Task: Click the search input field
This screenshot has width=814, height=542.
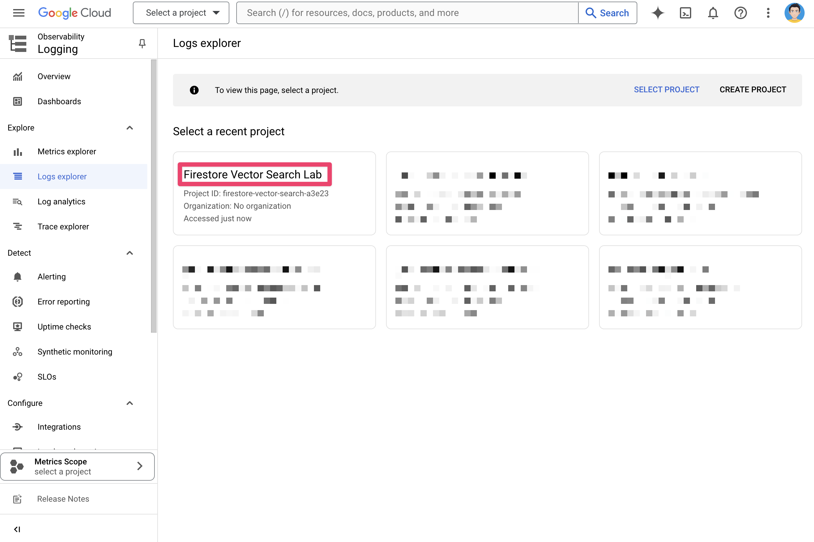Action: (x=407, y=13)
